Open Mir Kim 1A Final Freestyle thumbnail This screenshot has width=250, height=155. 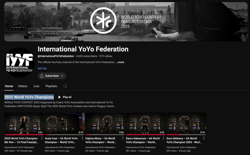[24, 123]
